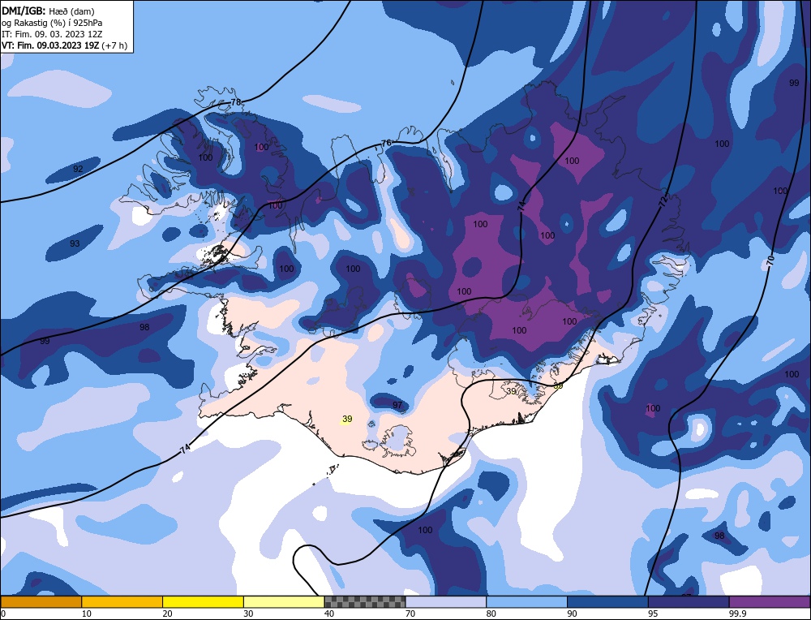Click the '80' legend scale value
Image resolution: width=811 pixels, height=620 pixels.
click(491, 614)
